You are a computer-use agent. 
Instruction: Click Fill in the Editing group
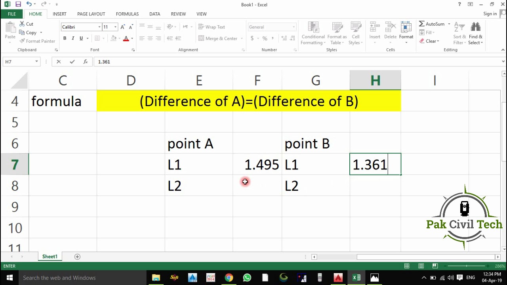[427, 32]
